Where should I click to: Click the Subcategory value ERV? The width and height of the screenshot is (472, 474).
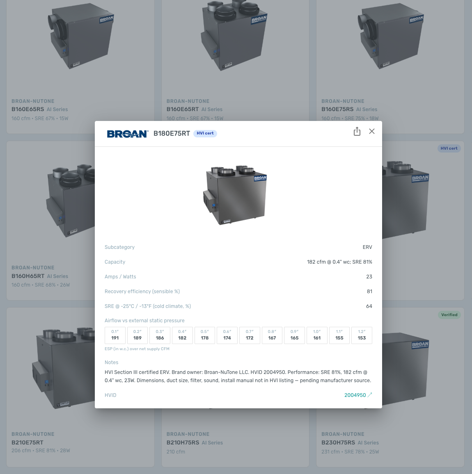pyautogui.click(x=367, y=247)
